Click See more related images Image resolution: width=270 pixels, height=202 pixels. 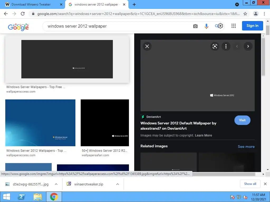pyautogui.click(x=246, y=147)
